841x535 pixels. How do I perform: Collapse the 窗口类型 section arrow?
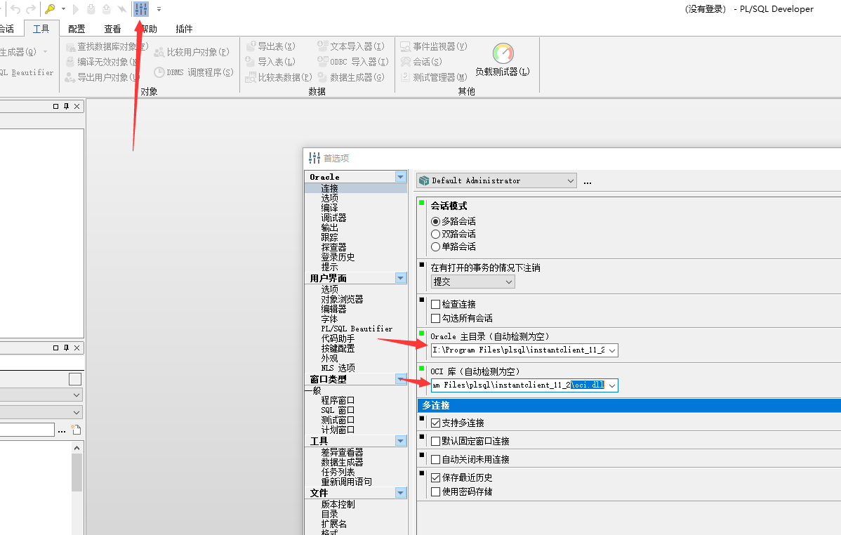(x=401, y=379)
